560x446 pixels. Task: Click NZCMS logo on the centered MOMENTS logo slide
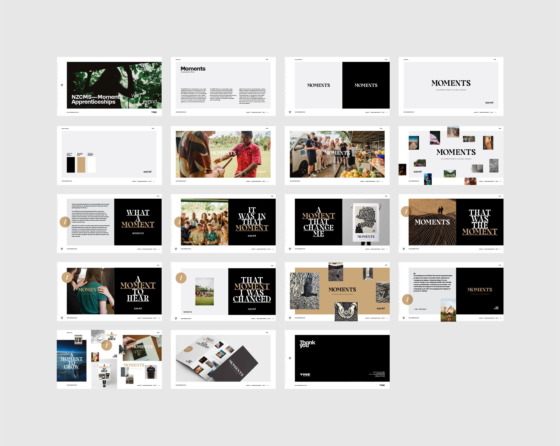489,103
